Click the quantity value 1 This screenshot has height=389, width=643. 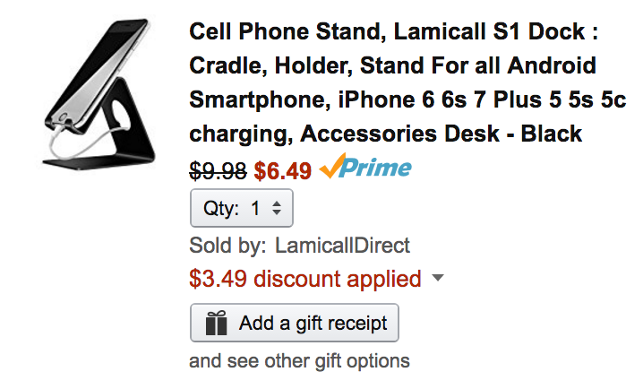pos(256,209)
